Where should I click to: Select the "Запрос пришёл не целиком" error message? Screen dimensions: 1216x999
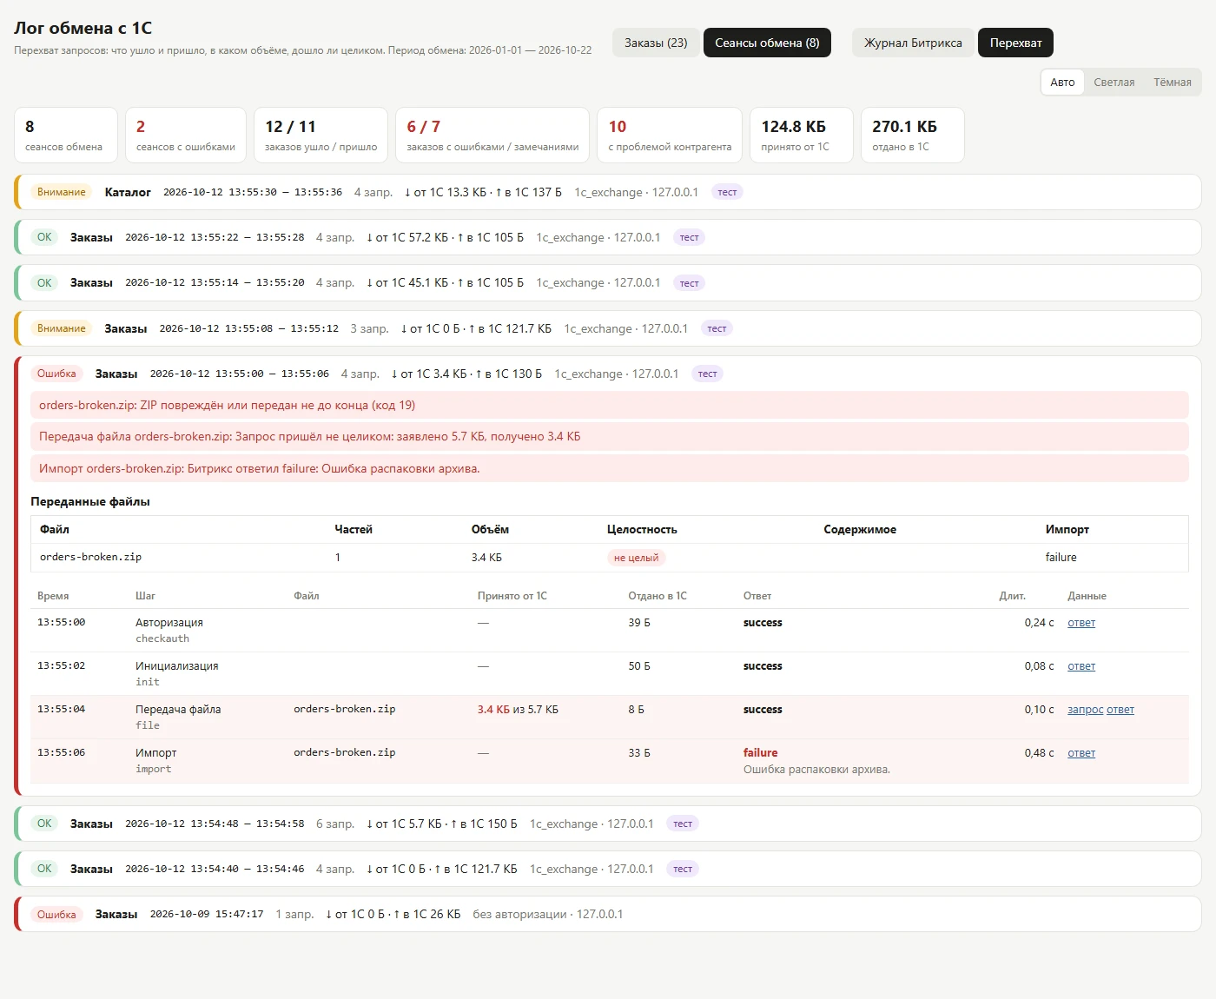pos(610,437)
